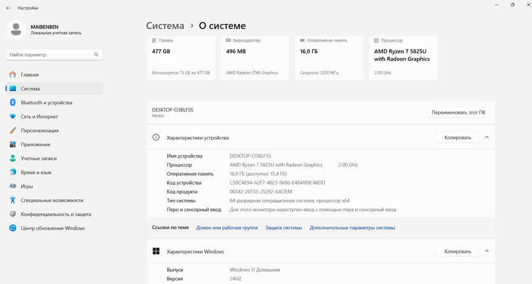Click the MAIBENBEN user avatar
532x284 pixels.
(17, 29)
